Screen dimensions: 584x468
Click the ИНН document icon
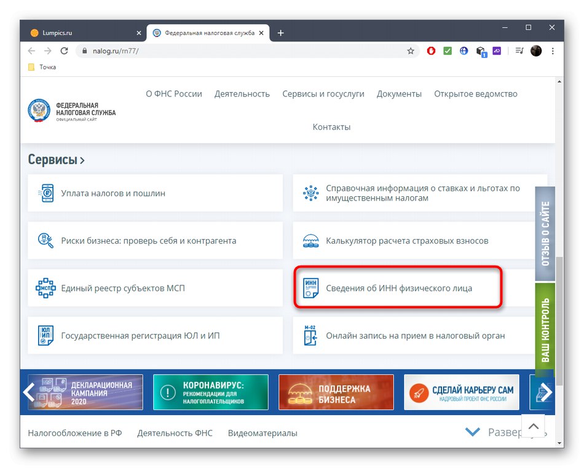(x=310, y=288)
